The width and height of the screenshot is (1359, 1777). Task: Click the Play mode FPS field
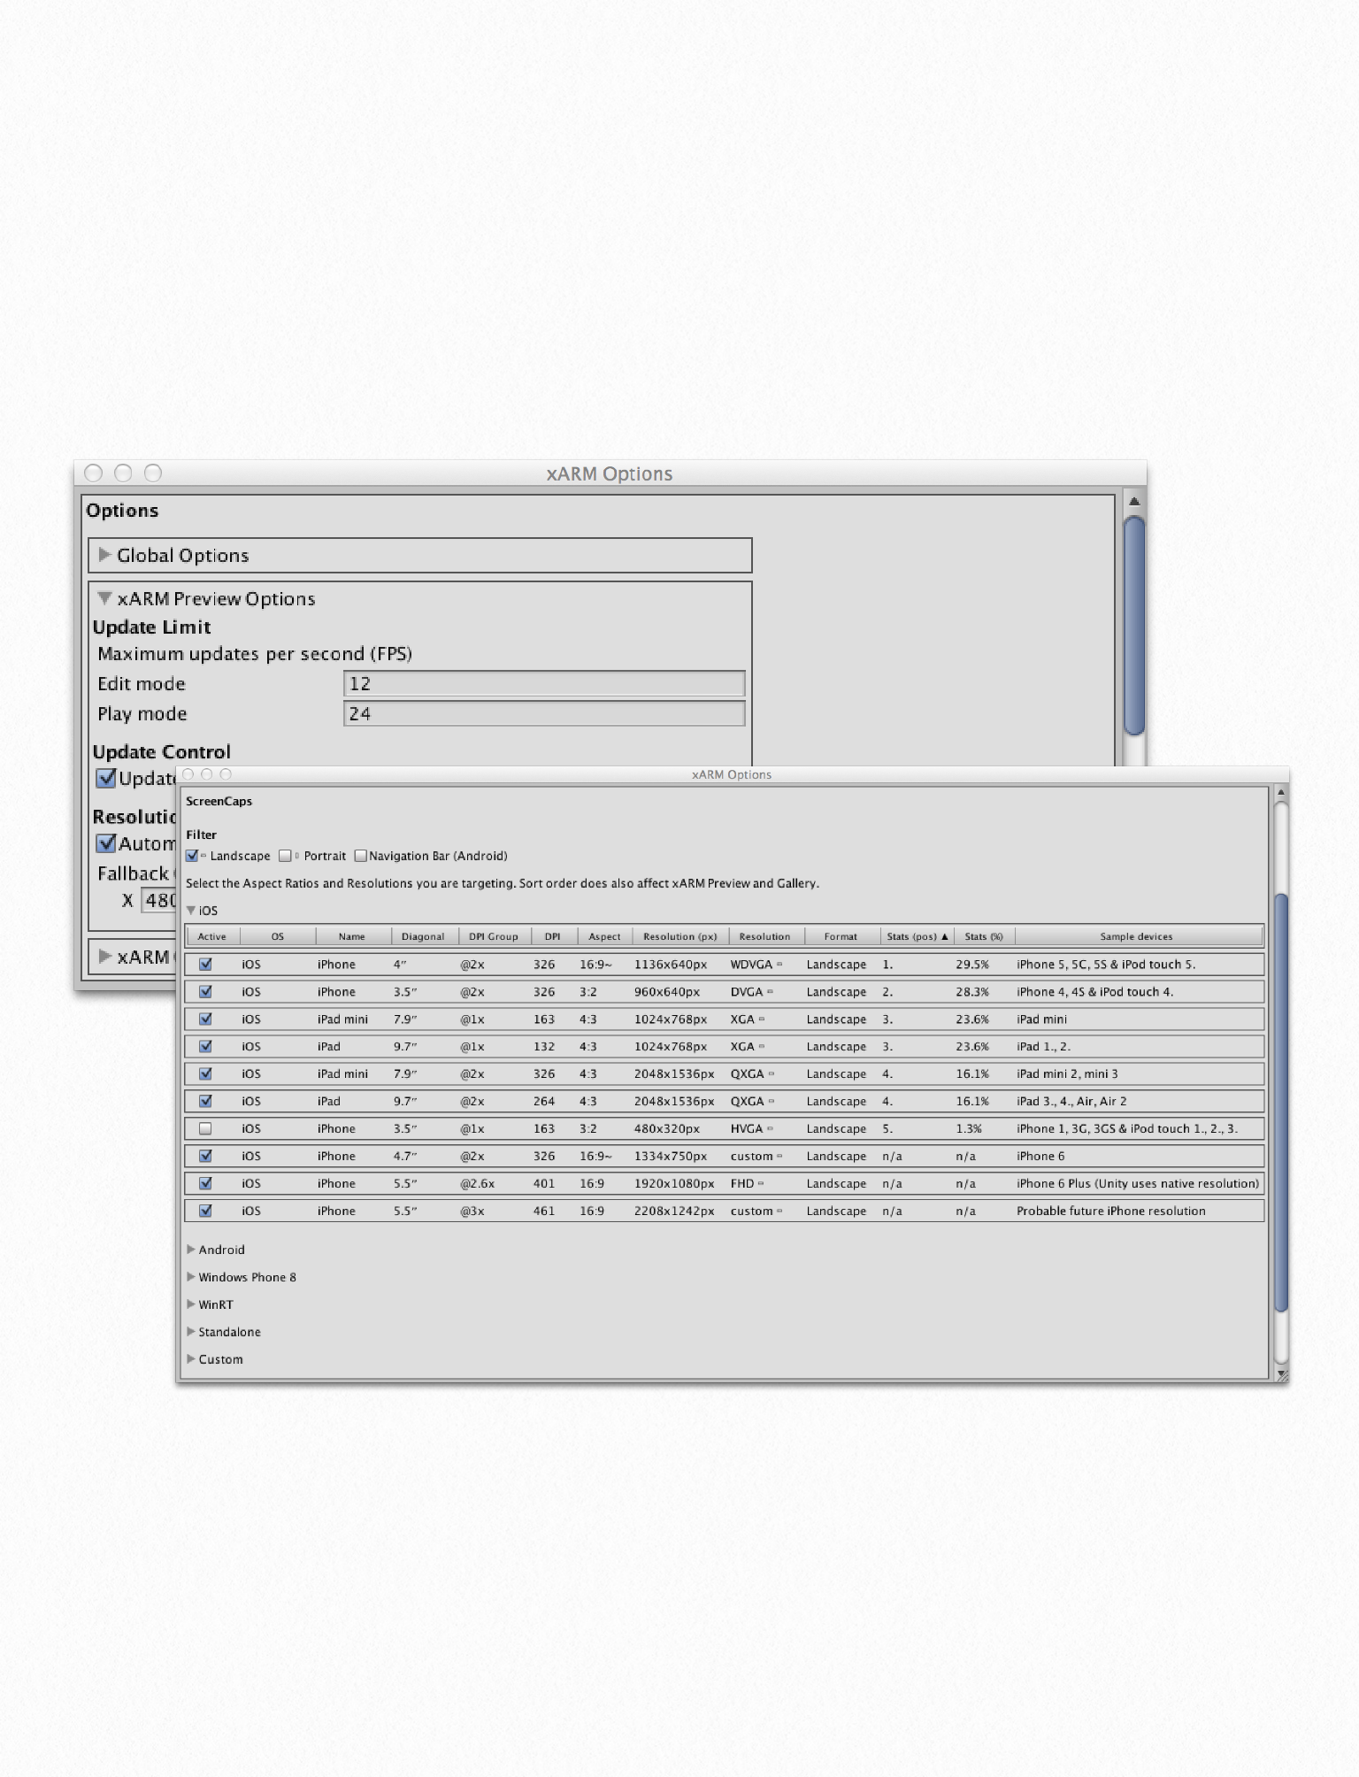click(544, 713)
